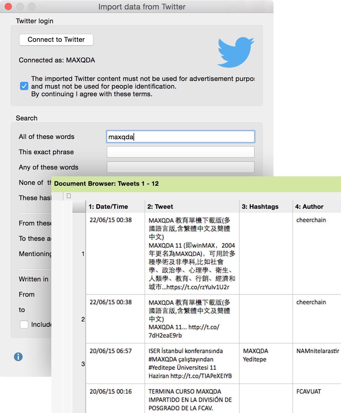Click the 'Document Browser: Tweets 1 - 12' title
The width and height of the screenshot is (341, 413).
[106, 184]
